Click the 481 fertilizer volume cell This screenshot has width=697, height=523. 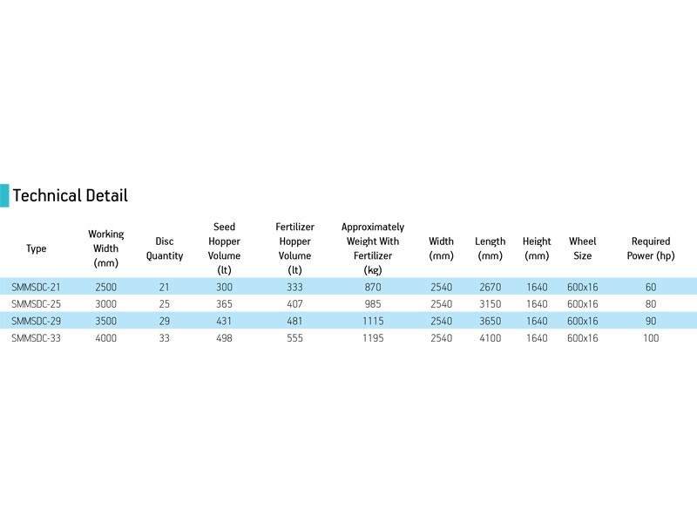[294, 321]
